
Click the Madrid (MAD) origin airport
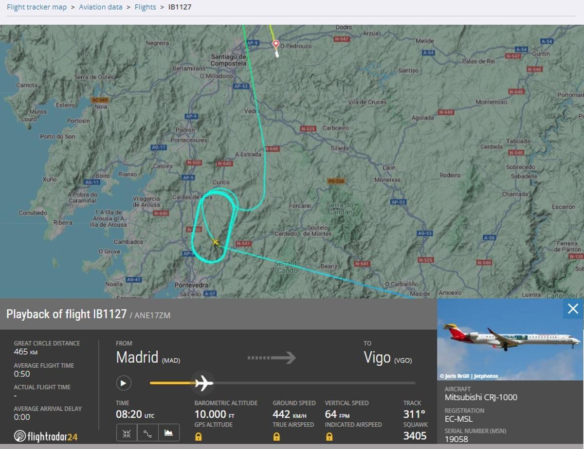click(148, 358)
